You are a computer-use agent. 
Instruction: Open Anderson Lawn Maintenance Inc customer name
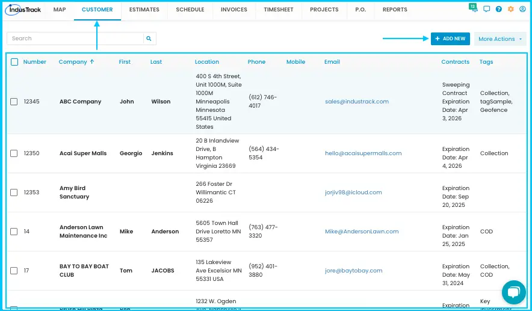click(x=84, y=232)
